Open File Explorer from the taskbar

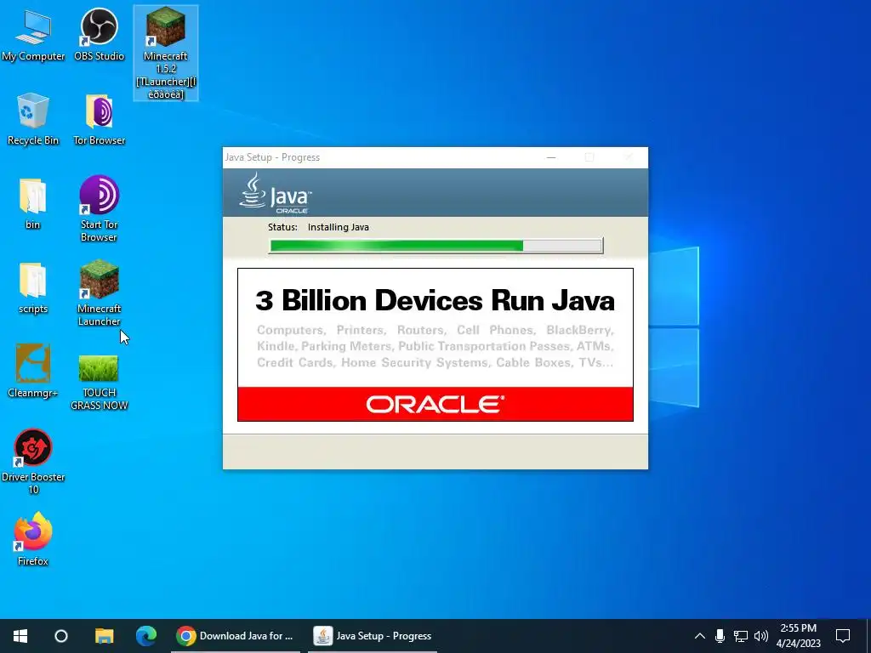tap(104, 636)
